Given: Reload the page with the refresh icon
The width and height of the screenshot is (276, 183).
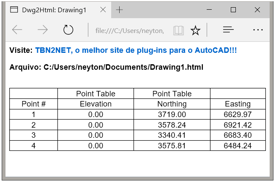Looking at the screenshot, I should [68, 30].
